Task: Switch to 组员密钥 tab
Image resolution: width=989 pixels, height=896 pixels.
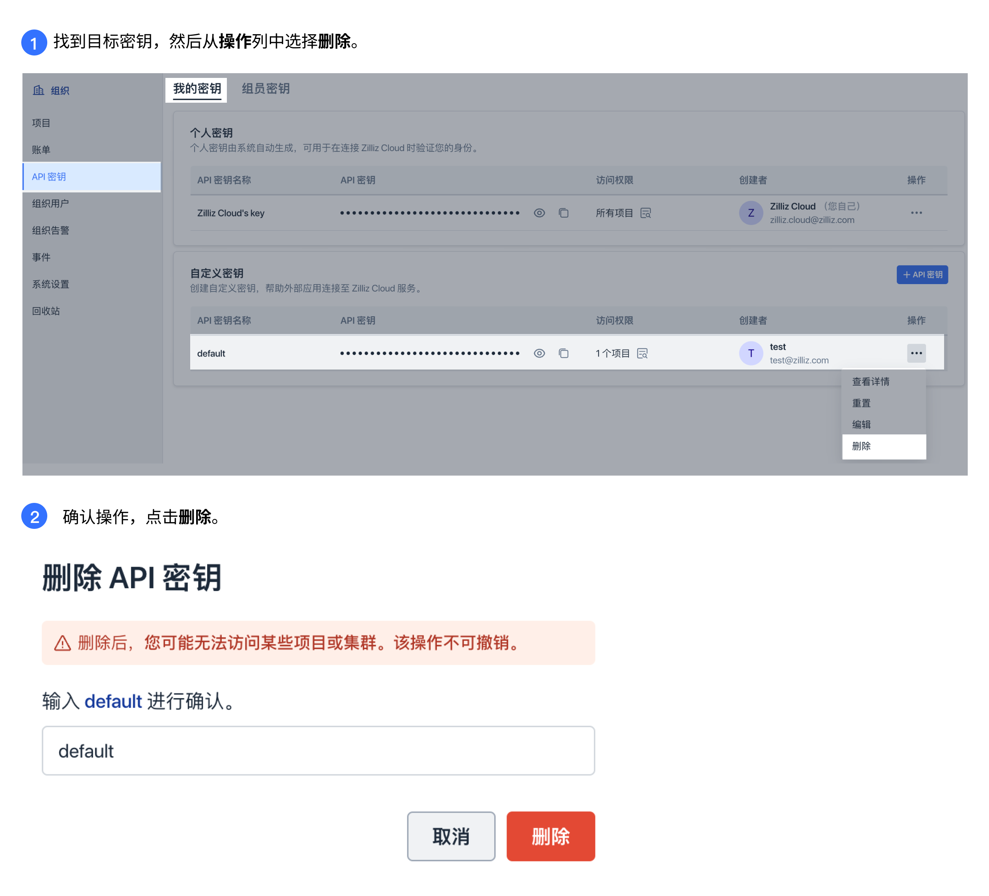Action: pyautogui.click(x=265, y=89)
